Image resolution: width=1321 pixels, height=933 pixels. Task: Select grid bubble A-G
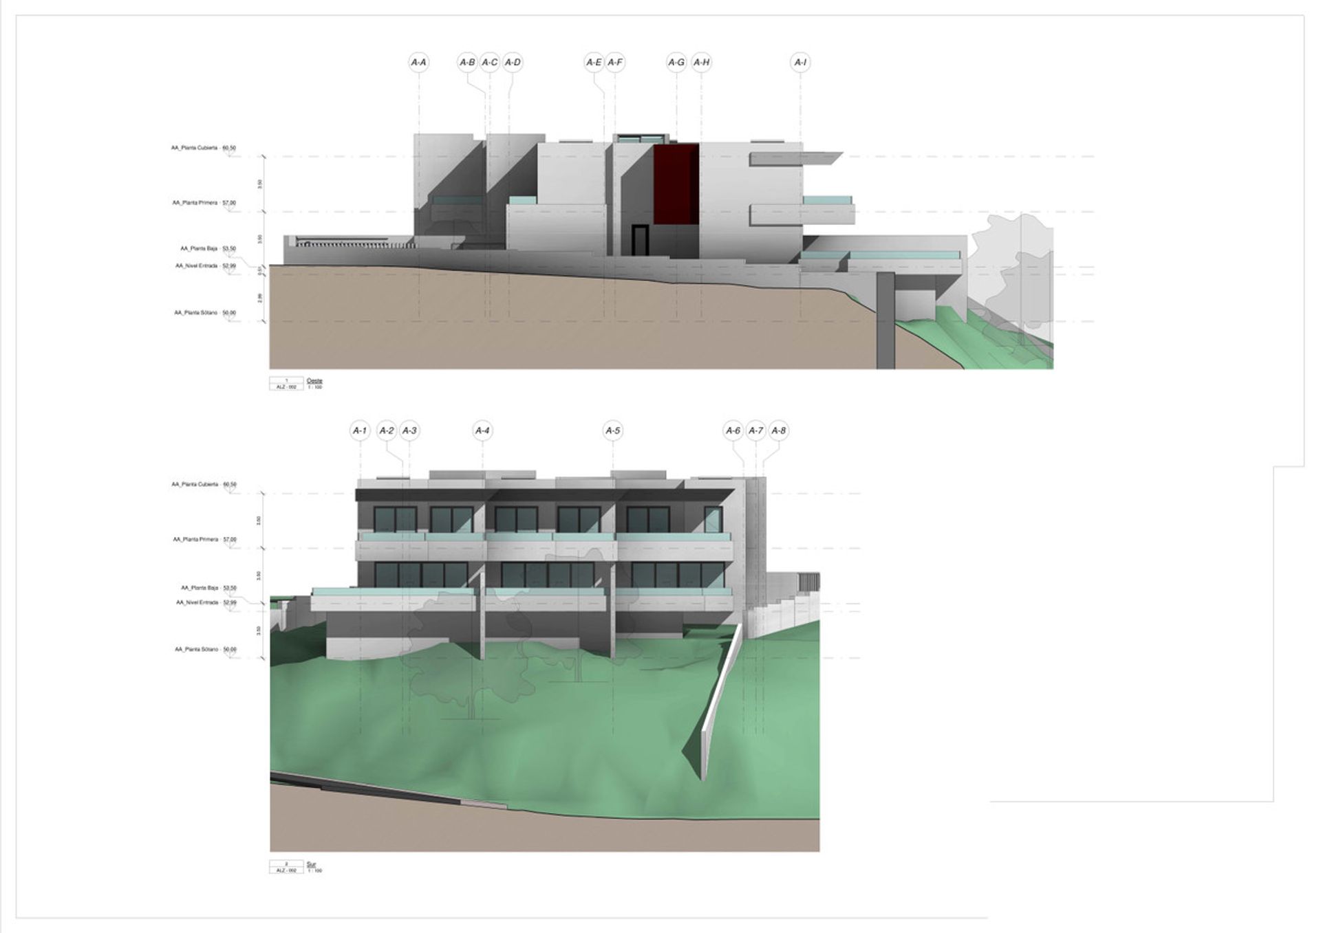click(676, 63)
